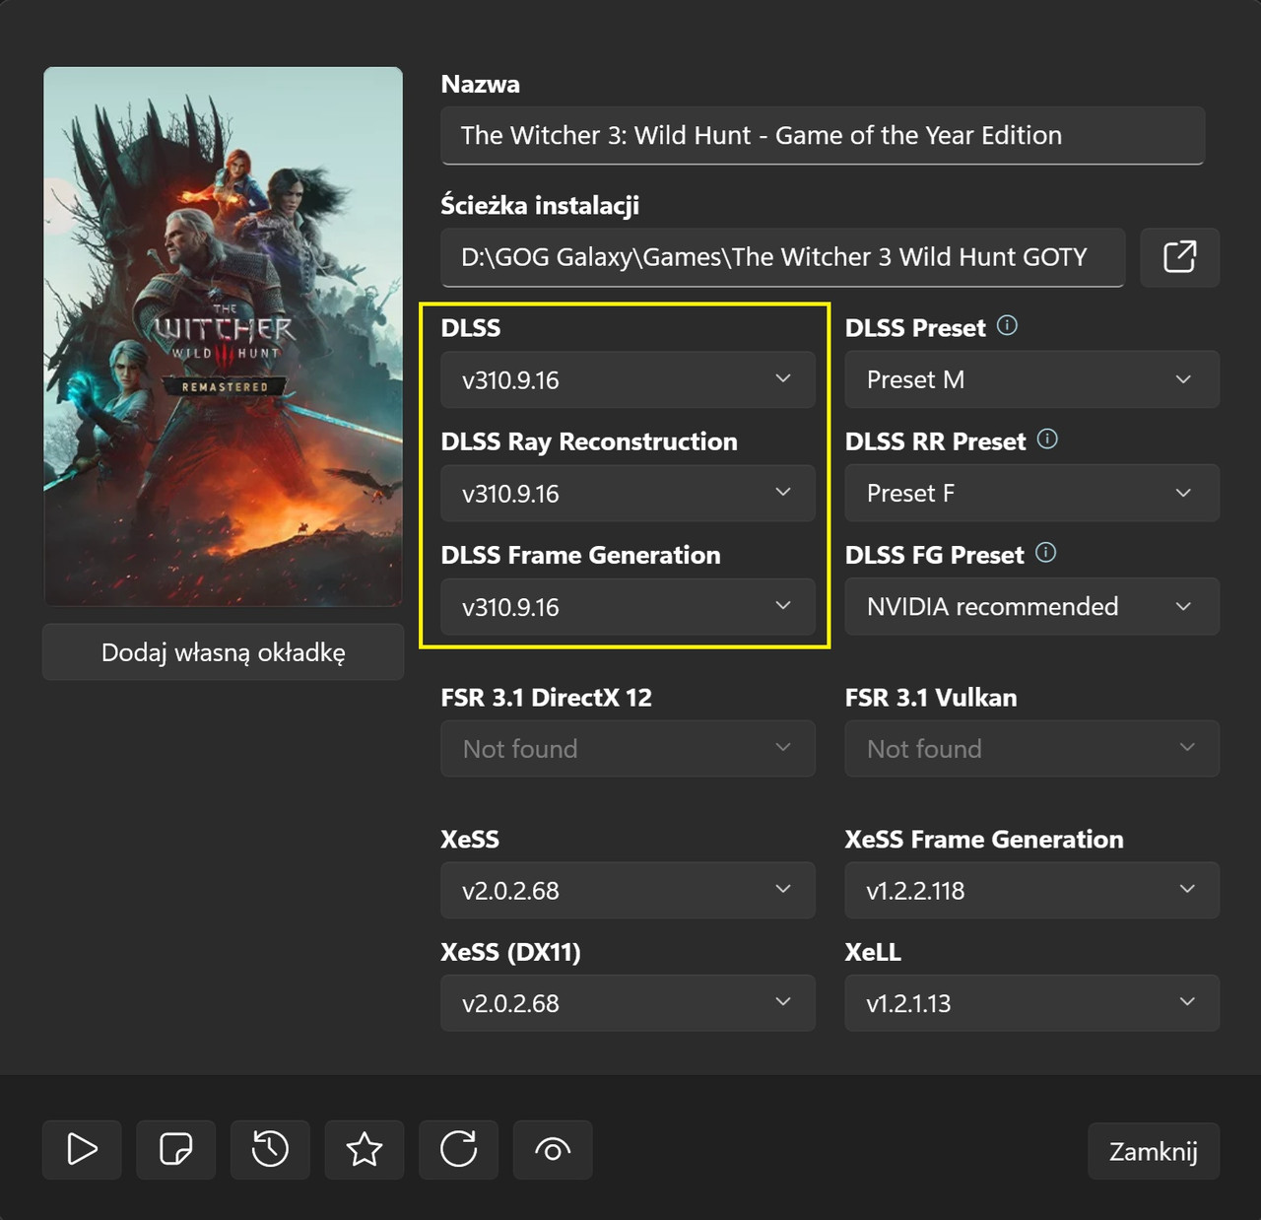Image resolution: width=1261 pixels, height=1220 pixels.
Task: Open the FSR 3.1 DirectX 12 dropdown
Action: 628,748
